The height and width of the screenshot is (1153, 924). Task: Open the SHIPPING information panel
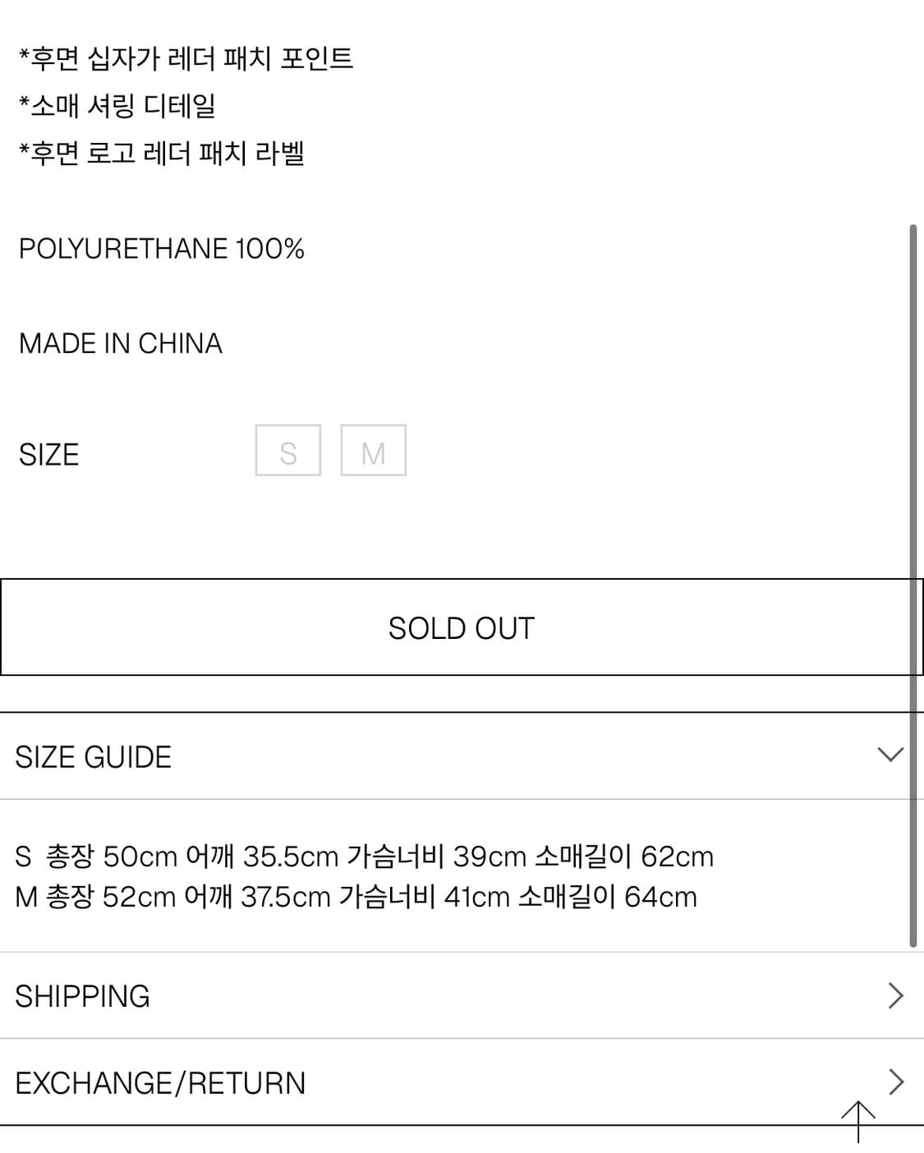tap(82, 995)
